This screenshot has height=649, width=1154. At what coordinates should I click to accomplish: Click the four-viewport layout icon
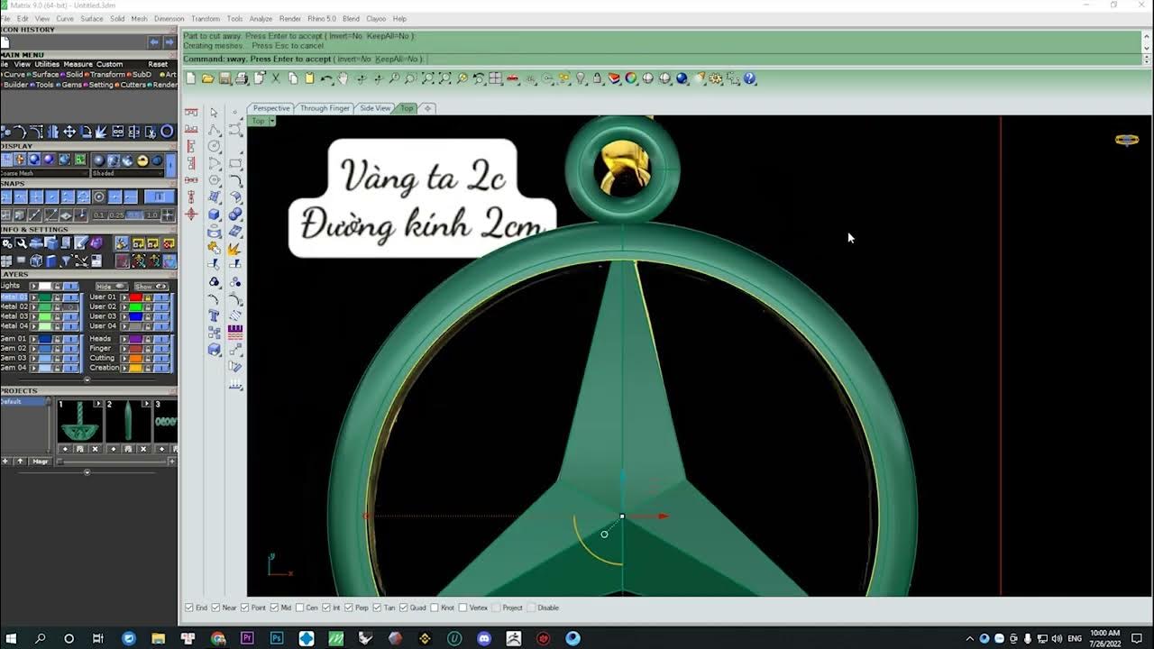pos(495,78)
